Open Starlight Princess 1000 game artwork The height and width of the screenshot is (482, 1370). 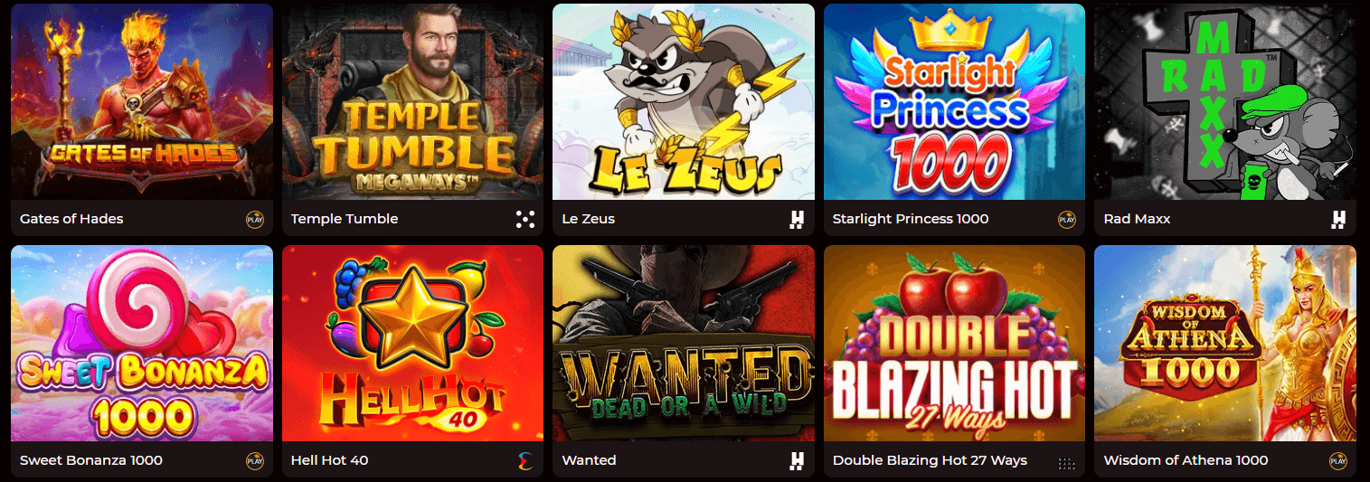954,101
